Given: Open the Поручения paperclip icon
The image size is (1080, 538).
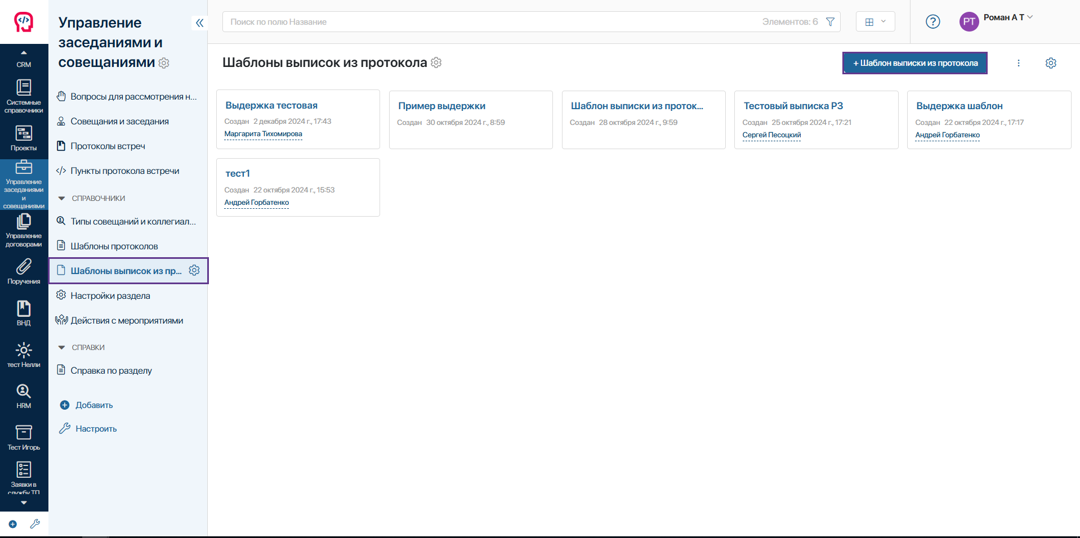Looking at the screenshot, I should pos(24,271).
